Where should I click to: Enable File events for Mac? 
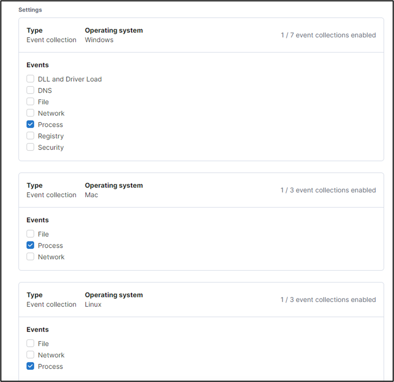tap(30, 233)
